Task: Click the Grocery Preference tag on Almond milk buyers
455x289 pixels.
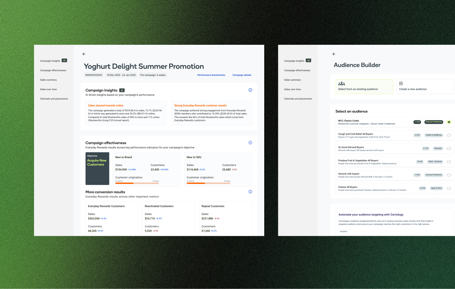Action: (x=434, y=175)
